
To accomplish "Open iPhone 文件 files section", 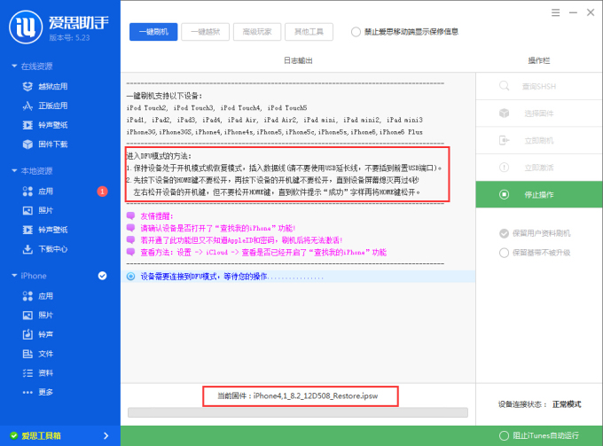I will click(x=44, y=354).
